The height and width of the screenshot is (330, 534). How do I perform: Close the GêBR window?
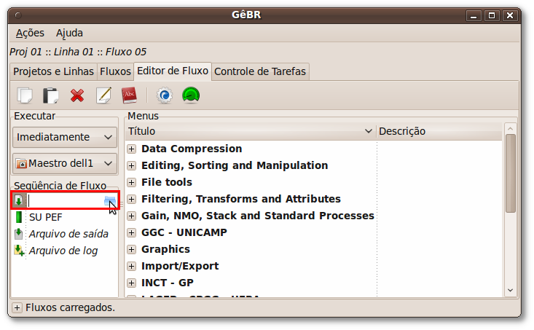coord(510,16)
